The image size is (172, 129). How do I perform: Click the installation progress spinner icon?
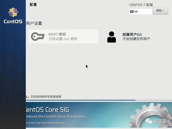(x=27, y=96)
